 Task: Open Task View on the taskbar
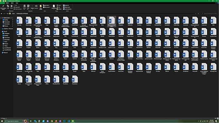pos(31,121)
